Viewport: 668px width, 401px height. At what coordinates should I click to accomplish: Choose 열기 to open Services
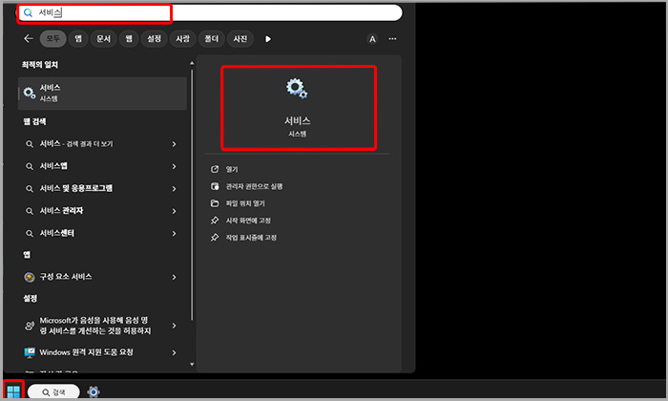coord(231,169)
